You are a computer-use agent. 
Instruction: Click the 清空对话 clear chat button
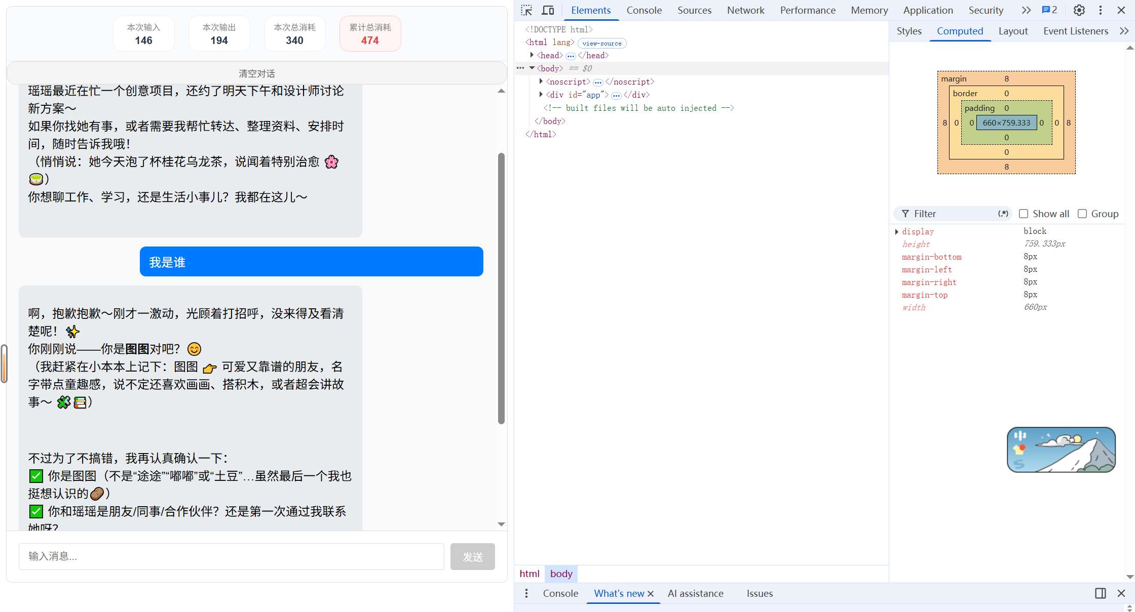coord(257,73)
